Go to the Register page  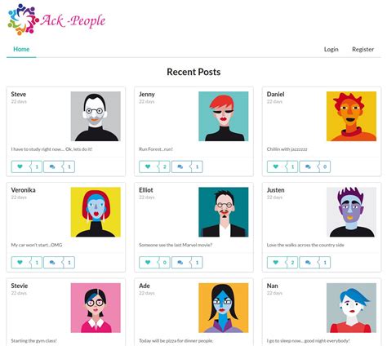(363, 49)
